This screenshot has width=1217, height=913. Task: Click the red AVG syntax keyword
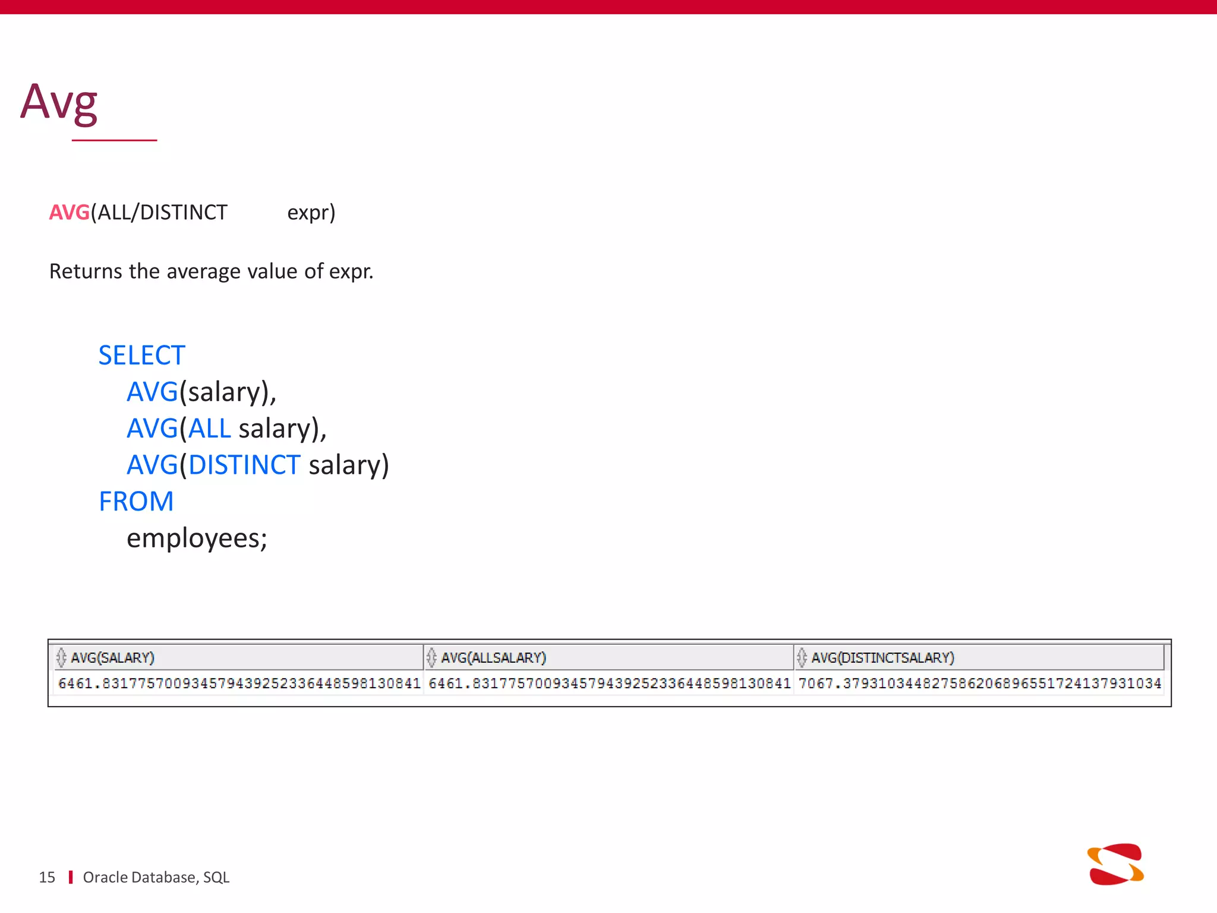pos(69,212)
